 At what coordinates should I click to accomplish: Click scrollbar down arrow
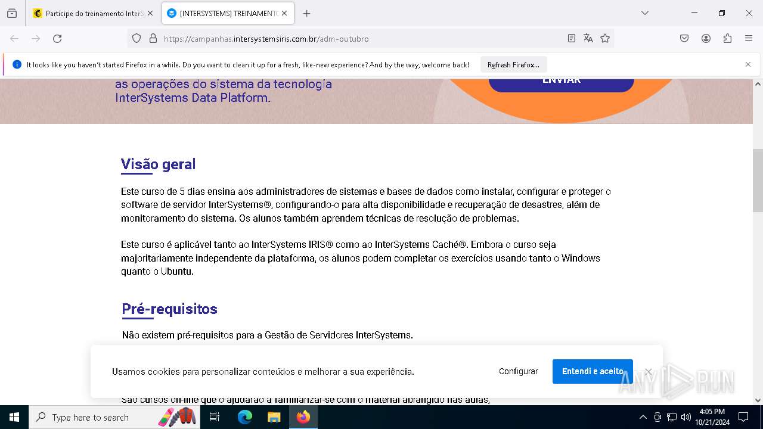click(758, 400)
